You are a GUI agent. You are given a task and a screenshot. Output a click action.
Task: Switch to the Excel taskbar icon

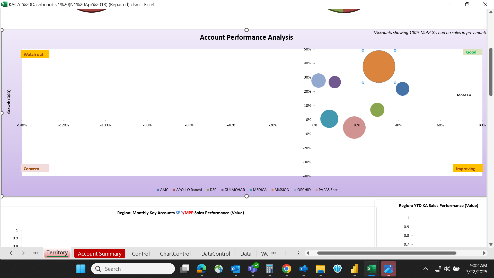pyautogui.click(x=371, y=269)
